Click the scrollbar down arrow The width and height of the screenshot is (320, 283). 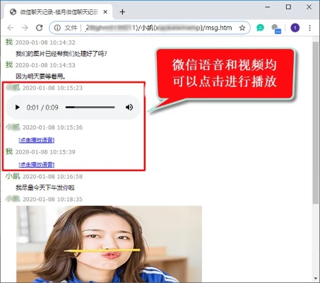pyautogui.click(x=316, y=279)
